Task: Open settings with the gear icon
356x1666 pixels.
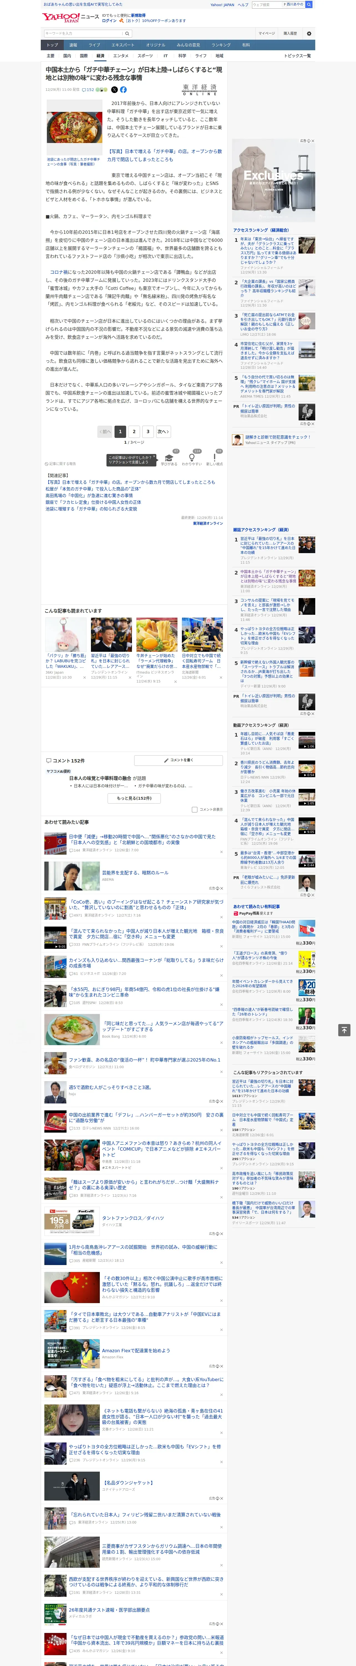Action: click(309, 34)
